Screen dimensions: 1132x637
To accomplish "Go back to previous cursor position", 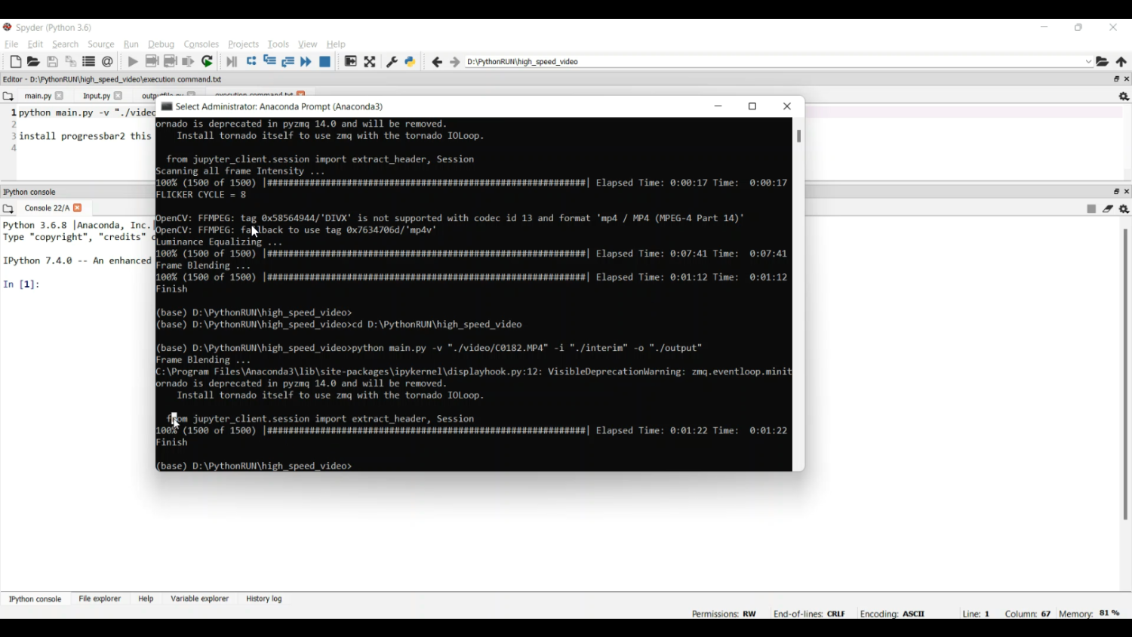I will click(x=437, y=62).
